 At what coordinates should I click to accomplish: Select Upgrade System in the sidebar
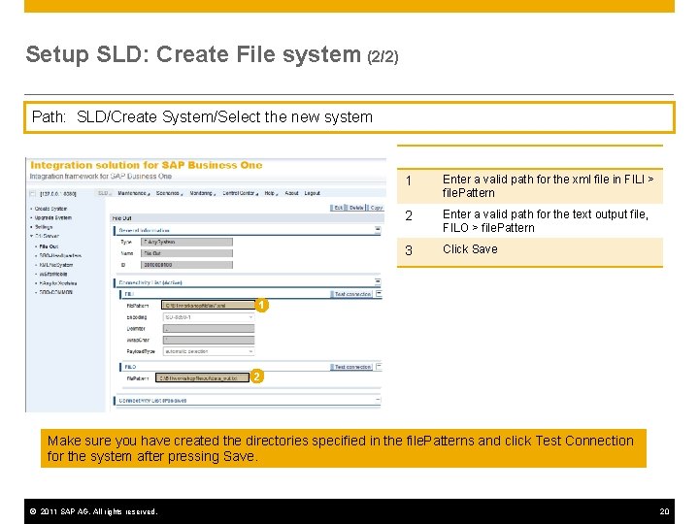[x=53, y=218]
